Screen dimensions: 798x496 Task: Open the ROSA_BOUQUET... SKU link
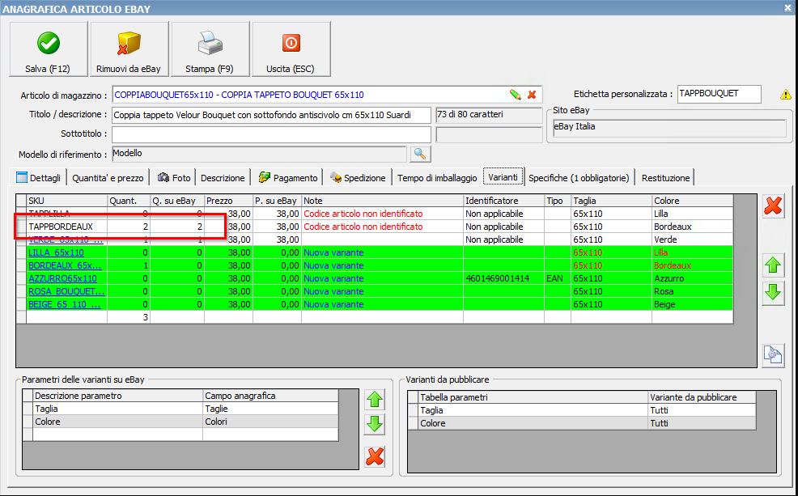[x=66, y=291]
